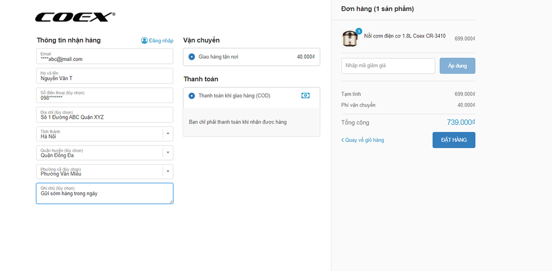Go back via Quay về giỏ hàng
Screen dimensions: 552x271
tap(363, 140)
